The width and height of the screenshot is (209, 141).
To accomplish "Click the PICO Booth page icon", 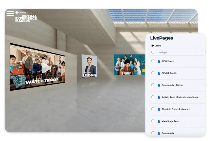I will coord(159,61).
